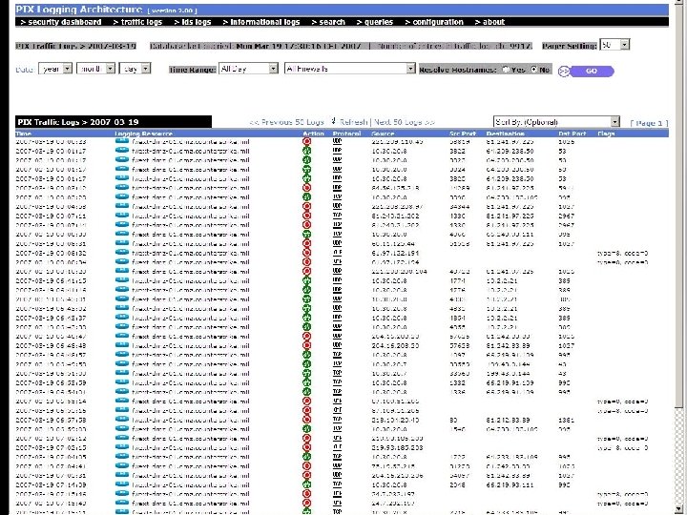
Task: Click the TCP protocol icon in the 06:57:38 row
Action: pyautogui.click(x=337, y=420)
